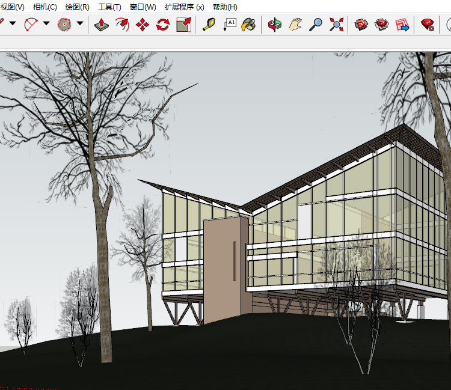The width and height of the screenshot is (451, 390).
Task: Open the Extension Manager ruby-gear icon
Action: (428, 25)
